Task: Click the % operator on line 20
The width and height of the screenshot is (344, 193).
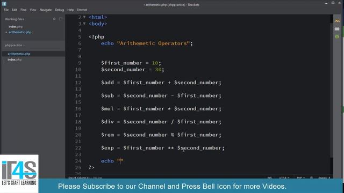Action: 173,135
